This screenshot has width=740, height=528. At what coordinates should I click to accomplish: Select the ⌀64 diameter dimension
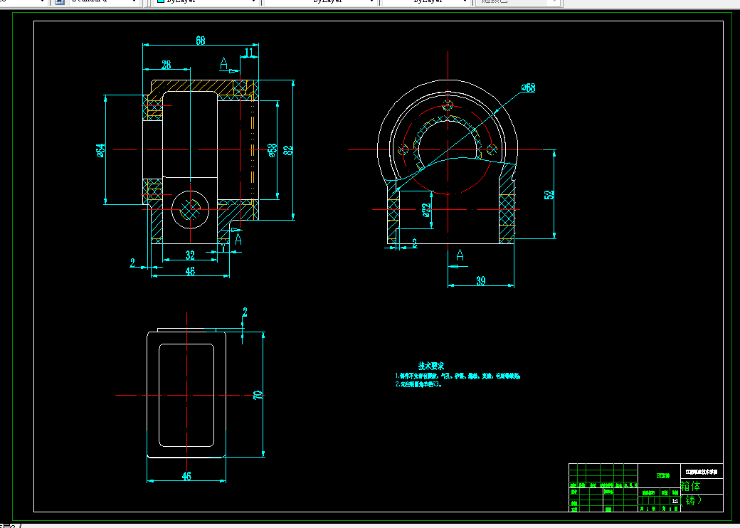[100, 150]
